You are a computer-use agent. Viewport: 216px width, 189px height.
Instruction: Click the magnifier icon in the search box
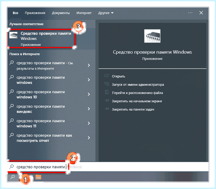(12, 167)
